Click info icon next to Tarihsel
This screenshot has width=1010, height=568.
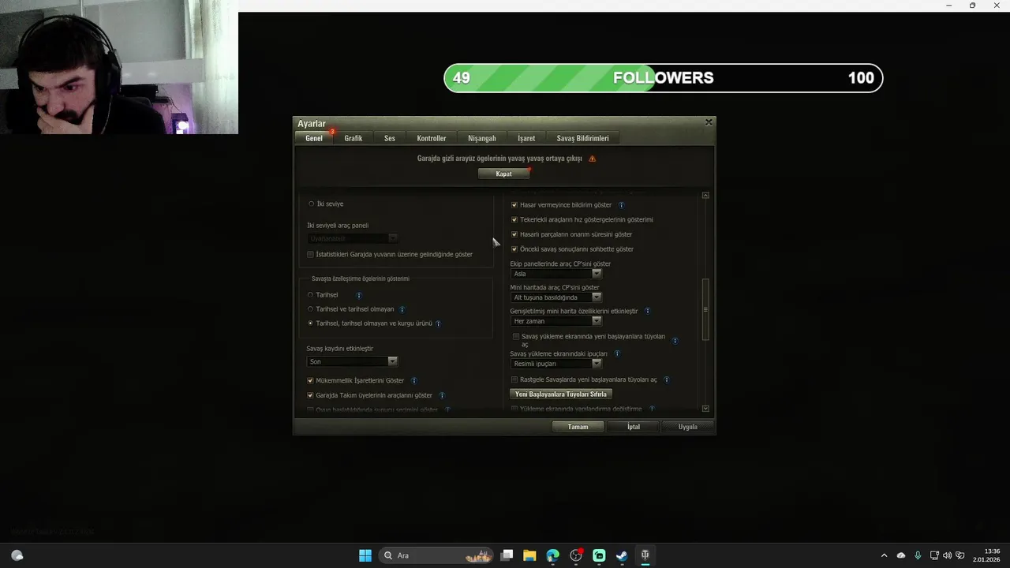pos(359,295)
